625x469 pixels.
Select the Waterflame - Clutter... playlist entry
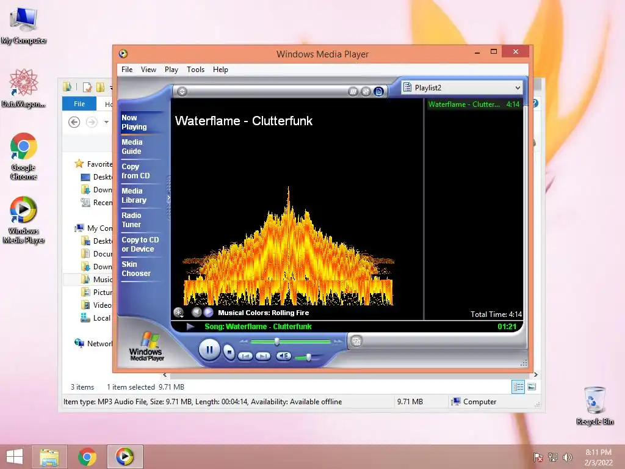[x=474, y=104]
